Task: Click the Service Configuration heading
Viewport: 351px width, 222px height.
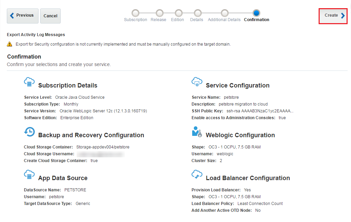Action: tap(238, 85)
